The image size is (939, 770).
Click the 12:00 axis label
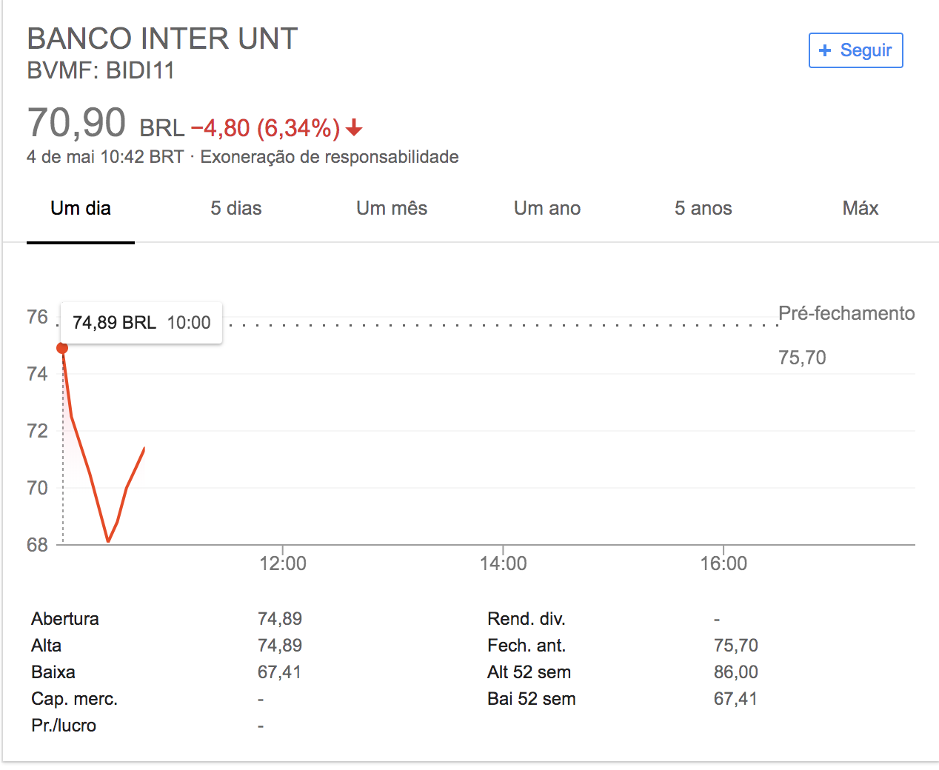(x=283, y=563)
